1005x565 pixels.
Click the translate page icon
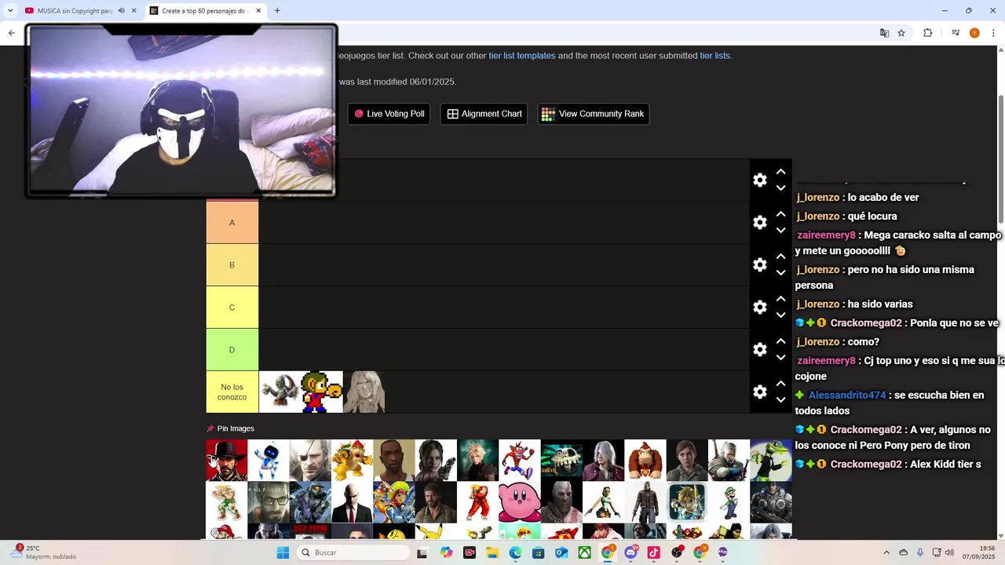(x=884, y=33)
